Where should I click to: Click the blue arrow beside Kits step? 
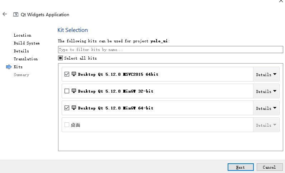[9, 67]
